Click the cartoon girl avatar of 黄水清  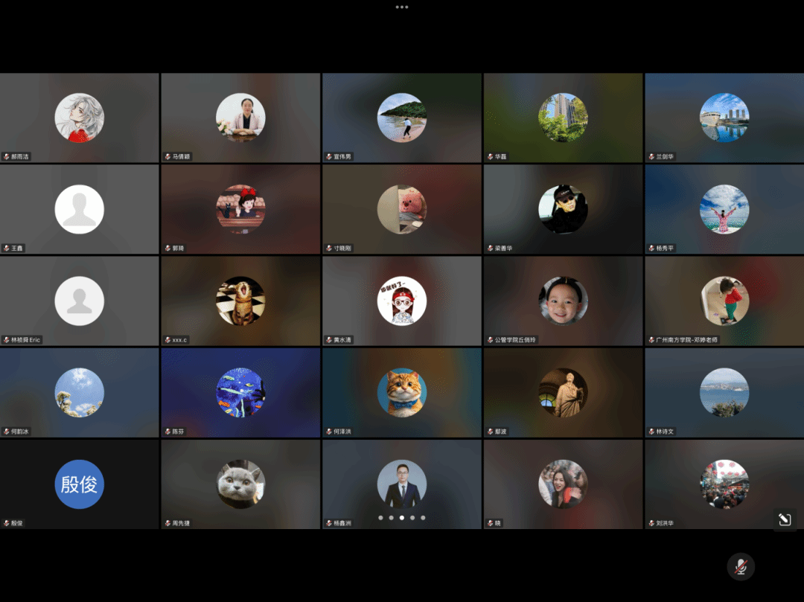402,301
